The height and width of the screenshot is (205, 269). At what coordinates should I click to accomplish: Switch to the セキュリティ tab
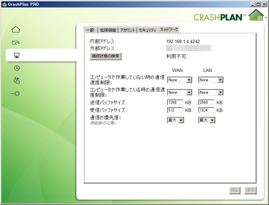click(x=148, y=30)
